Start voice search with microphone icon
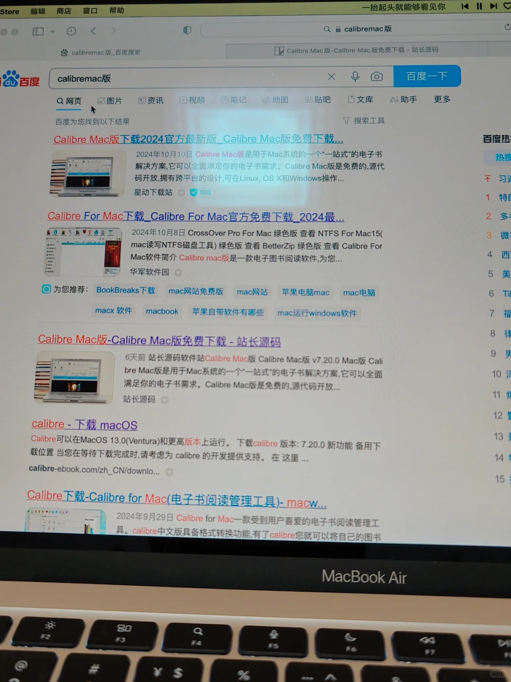The image size is (511, 682). pyautogui.click(x=355, y=77)
